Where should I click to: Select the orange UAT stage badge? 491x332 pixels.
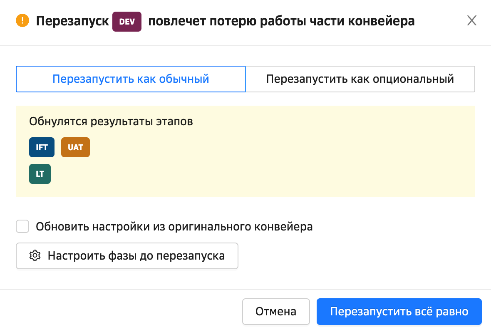pos(75,147)
